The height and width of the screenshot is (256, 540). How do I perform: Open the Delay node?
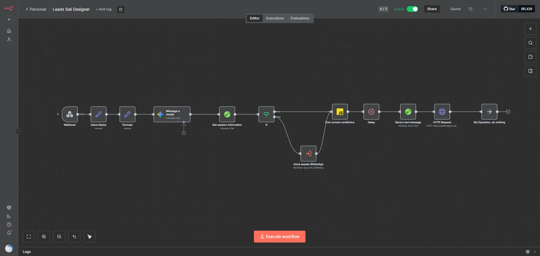coord(371,112)
